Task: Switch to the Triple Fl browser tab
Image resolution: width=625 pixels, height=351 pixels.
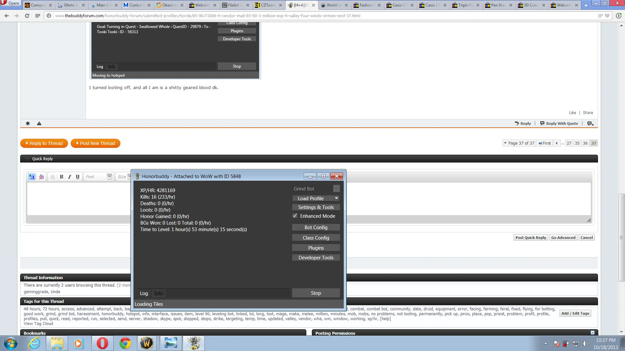Action: tap(466, 5)
